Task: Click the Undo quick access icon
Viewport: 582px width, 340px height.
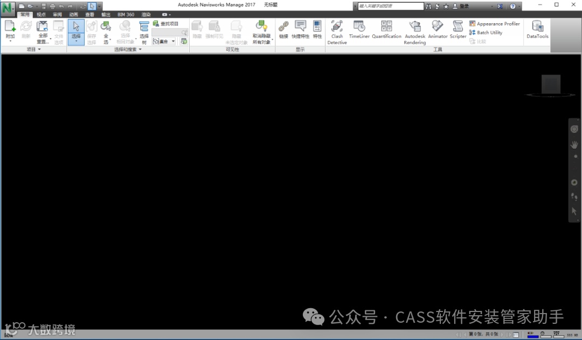Action: pyautogui.click(x=61, y=6)
